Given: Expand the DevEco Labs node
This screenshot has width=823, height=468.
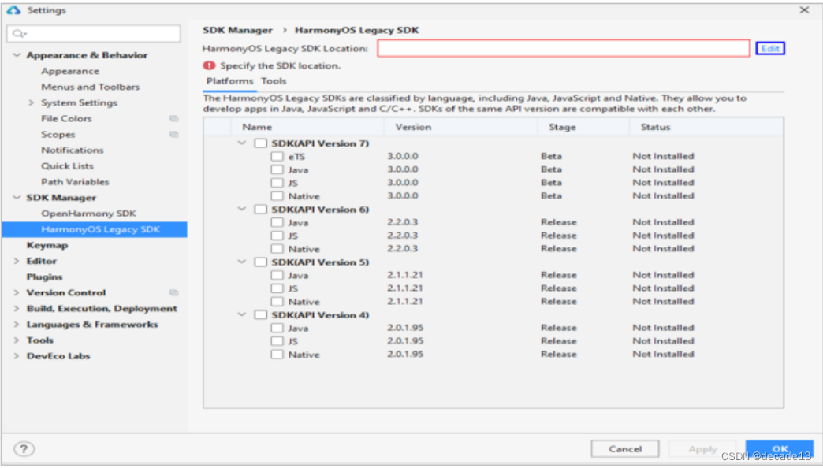Looking at the screenshot, I should click(x=17, y=355).
